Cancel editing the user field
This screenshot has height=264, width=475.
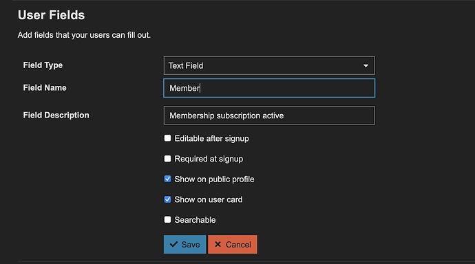click(x=233, y=244)
